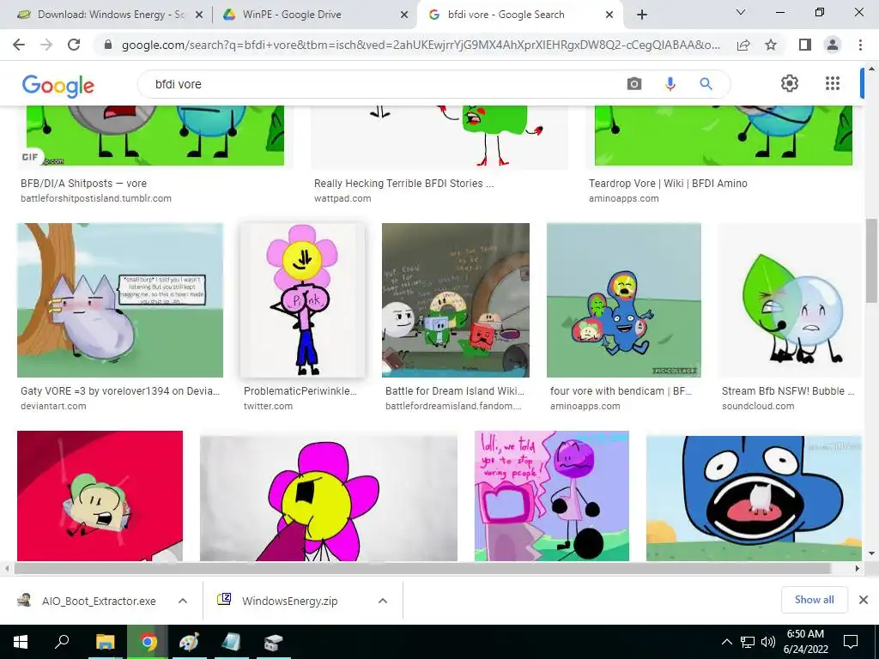879x659 pixels.
Task: Click the vertical page scrollbar thumb
Action: tap(871, 261)
